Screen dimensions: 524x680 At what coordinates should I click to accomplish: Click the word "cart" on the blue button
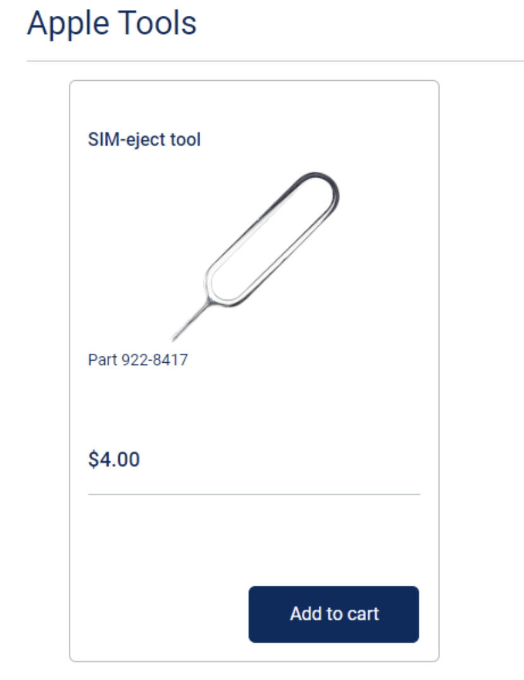(362, 614)
